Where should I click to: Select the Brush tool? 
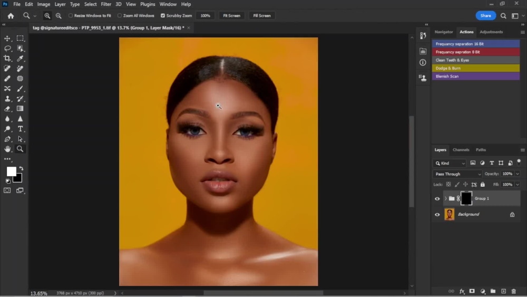(x=20, y=89)
